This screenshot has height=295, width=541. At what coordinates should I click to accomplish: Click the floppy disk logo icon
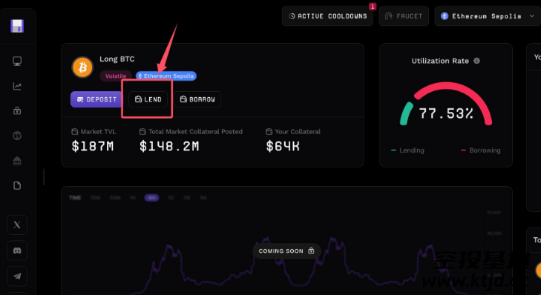click(17, 26)
